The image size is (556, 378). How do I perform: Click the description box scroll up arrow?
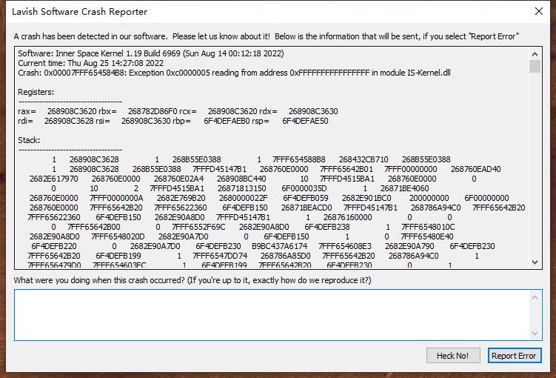(x=535, y=297)
